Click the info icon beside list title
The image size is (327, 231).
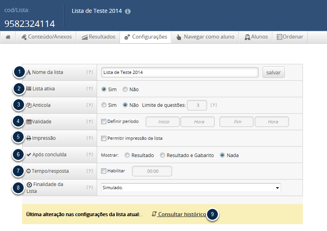click(x=128, y=11)
